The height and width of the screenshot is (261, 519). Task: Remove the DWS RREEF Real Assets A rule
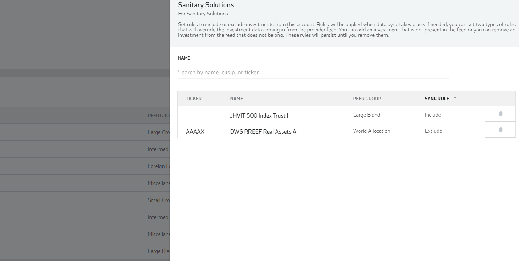(501, 130)
